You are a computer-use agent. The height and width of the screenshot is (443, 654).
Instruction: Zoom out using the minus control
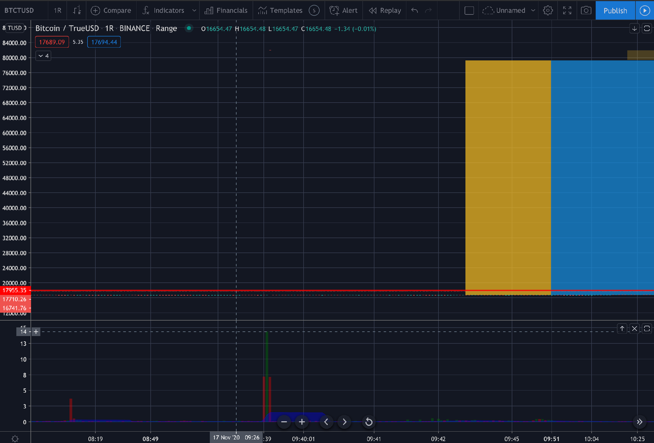tap(283, 422)
